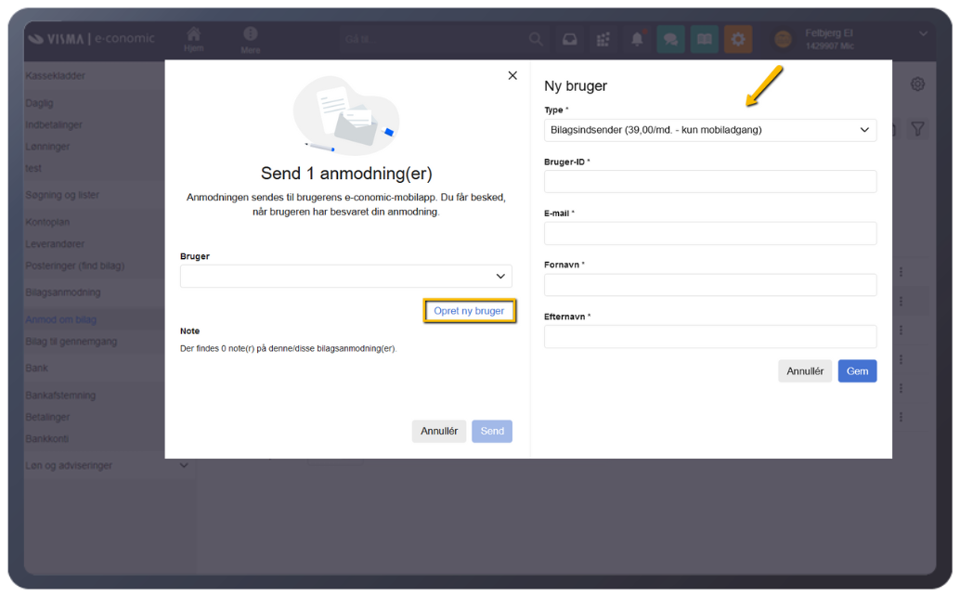Viewport: 960px width, 596px height.
Task: Open Leverandører in the sidebar
Action: 55,243
